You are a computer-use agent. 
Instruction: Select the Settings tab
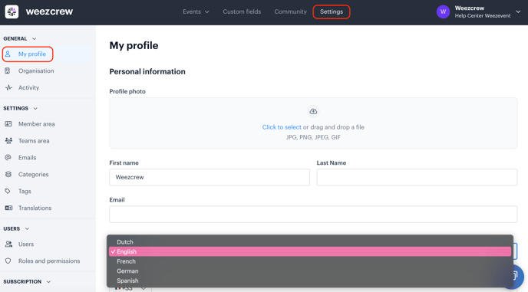332,11
